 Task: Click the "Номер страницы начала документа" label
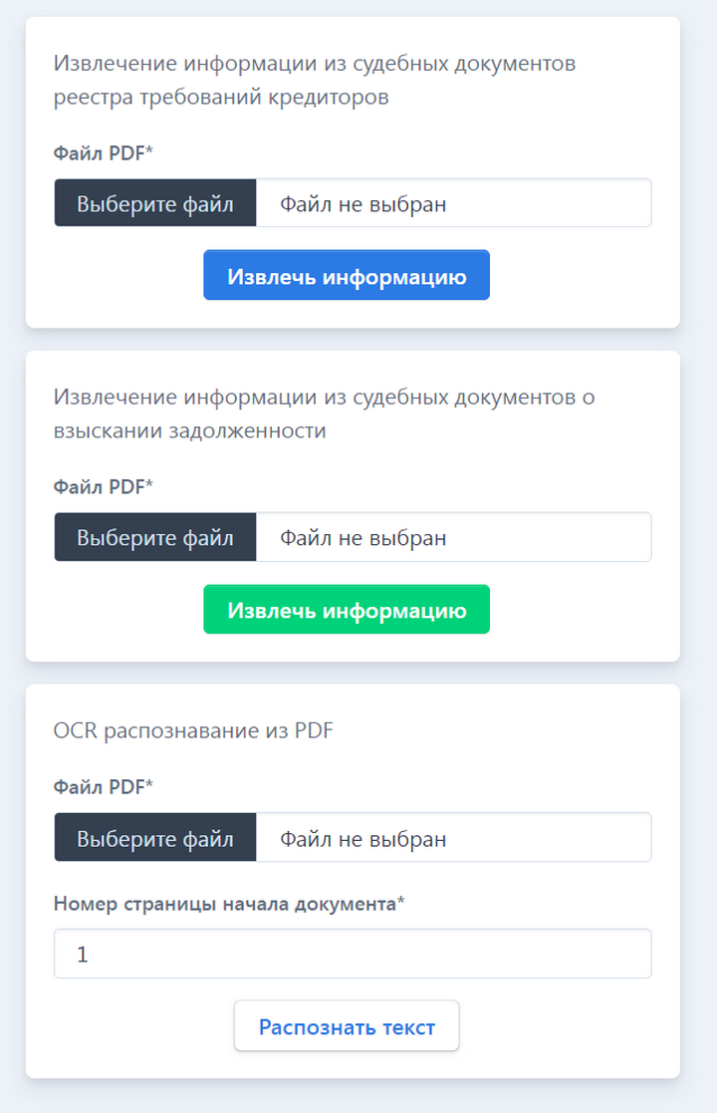pos(224,904)
